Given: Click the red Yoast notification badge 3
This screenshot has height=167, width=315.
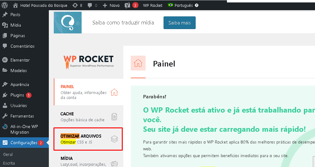Looking at the screenshot, I should pos(135,6).
